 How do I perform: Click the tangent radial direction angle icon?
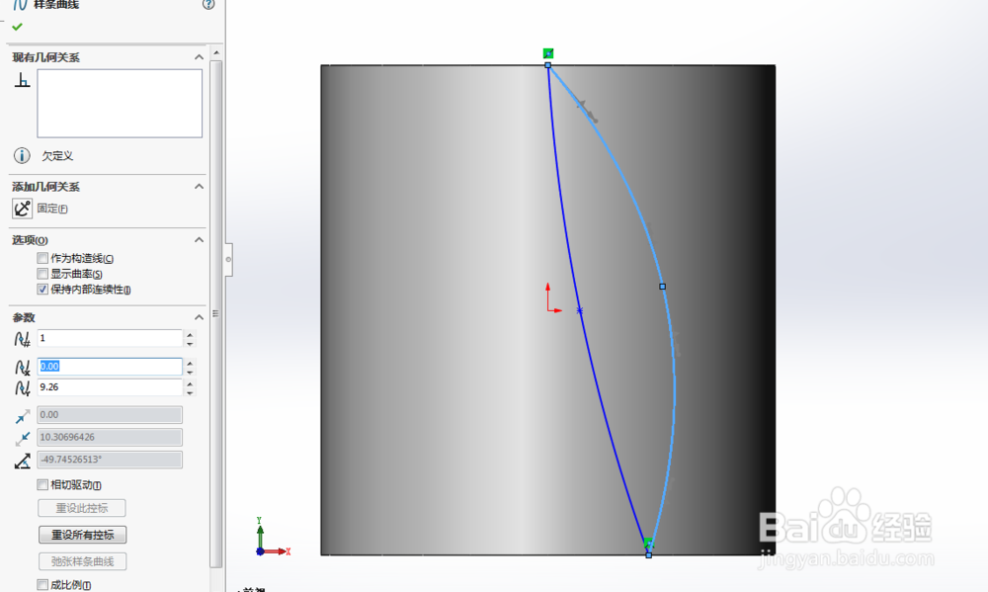click(x=22, y=461)
